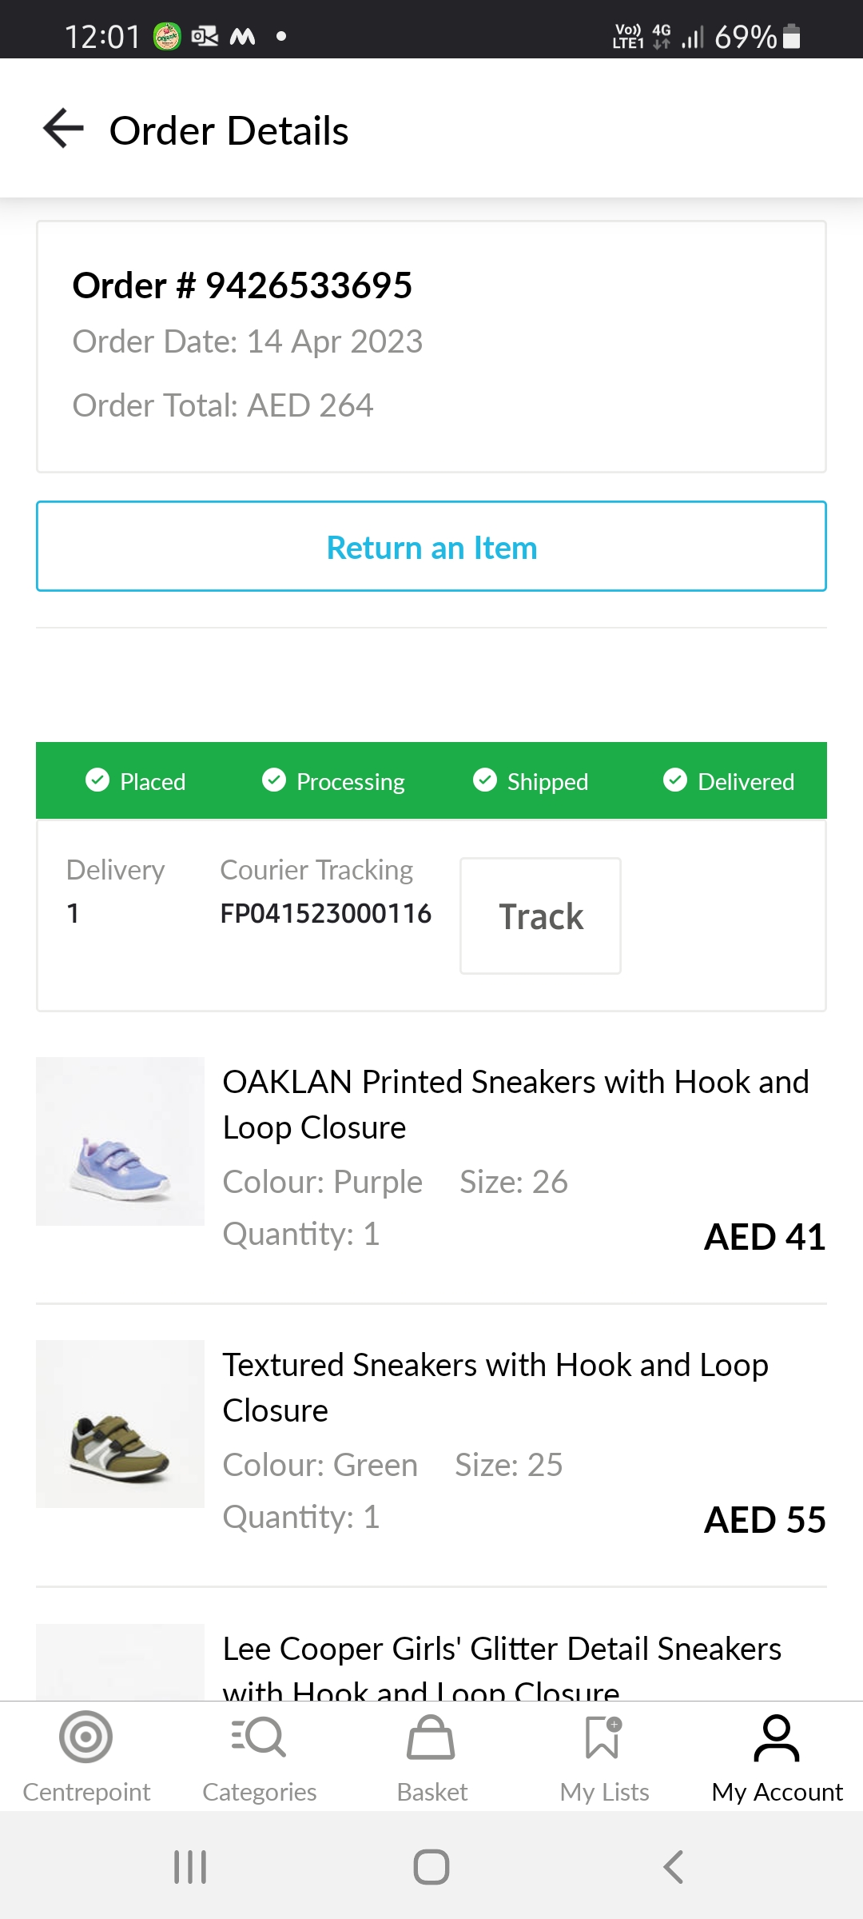This screenshot has width=863, height=1919.
Task: Open My Lists bookmark icon
Action: pyautogui.click(x=604, y=1737)
